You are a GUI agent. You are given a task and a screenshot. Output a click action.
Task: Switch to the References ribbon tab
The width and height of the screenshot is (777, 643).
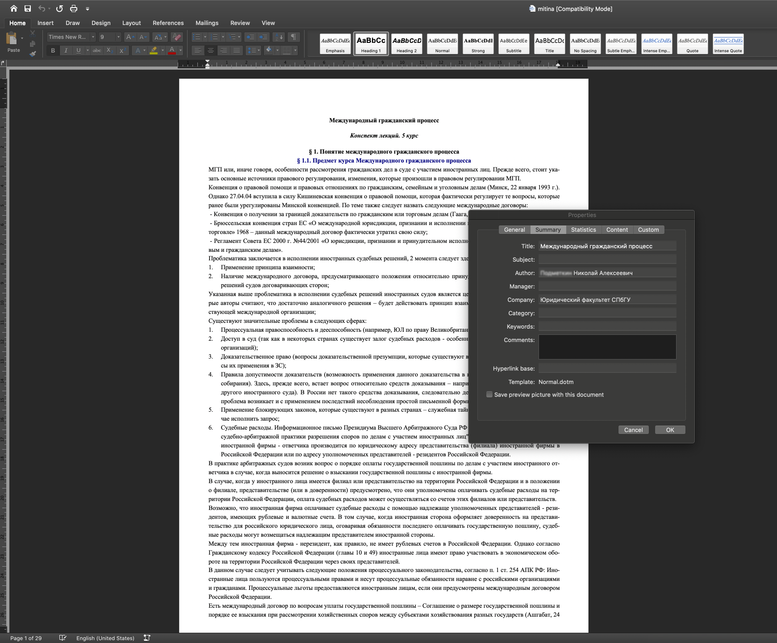pyautogui.click(x=168, y=23)
